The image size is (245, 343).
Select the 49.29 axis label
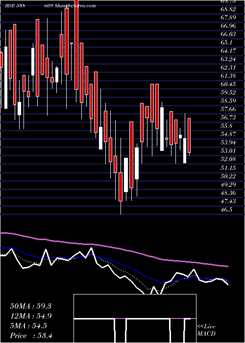click(x=228, y=184)
